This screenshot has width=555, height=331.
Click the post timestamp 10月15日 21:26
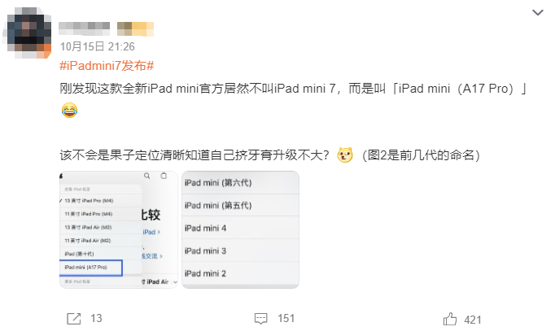[x=98, y=46]
